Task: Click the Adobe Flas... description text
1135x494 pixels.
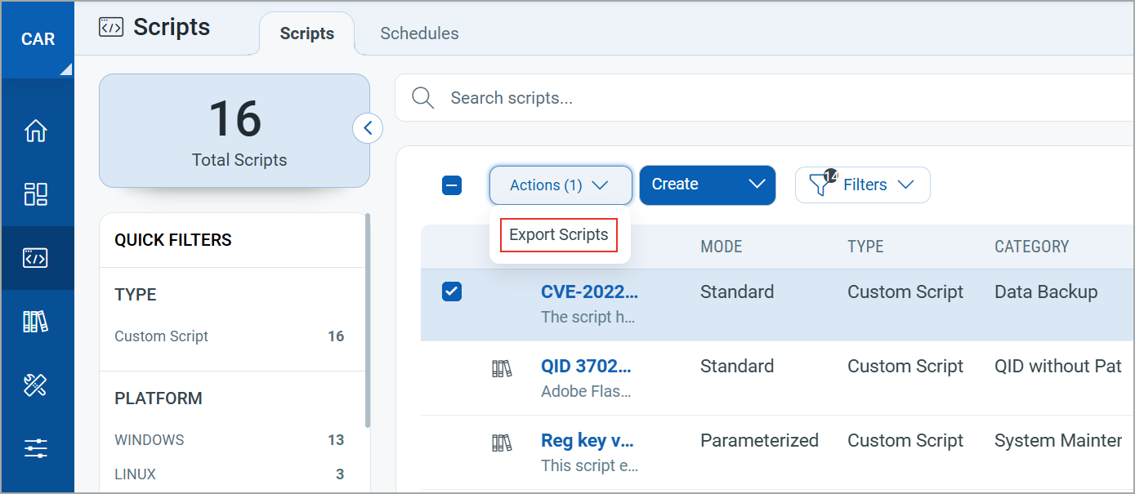Action: pyautogui.click(x=586, y=391)
